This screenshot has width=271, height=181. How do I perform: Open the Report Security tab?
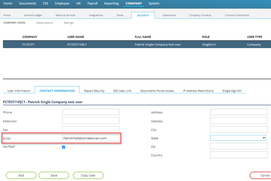(x=94, y=91)
